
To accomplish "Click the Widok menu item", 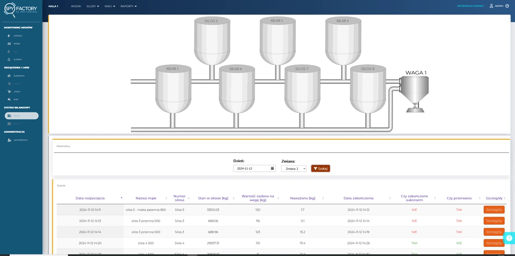I will pyautogui.click(x=76, y=6).
